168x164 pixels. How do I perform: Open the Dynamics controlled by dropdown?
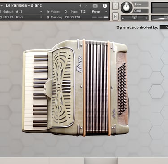click(x=164, y=27)
